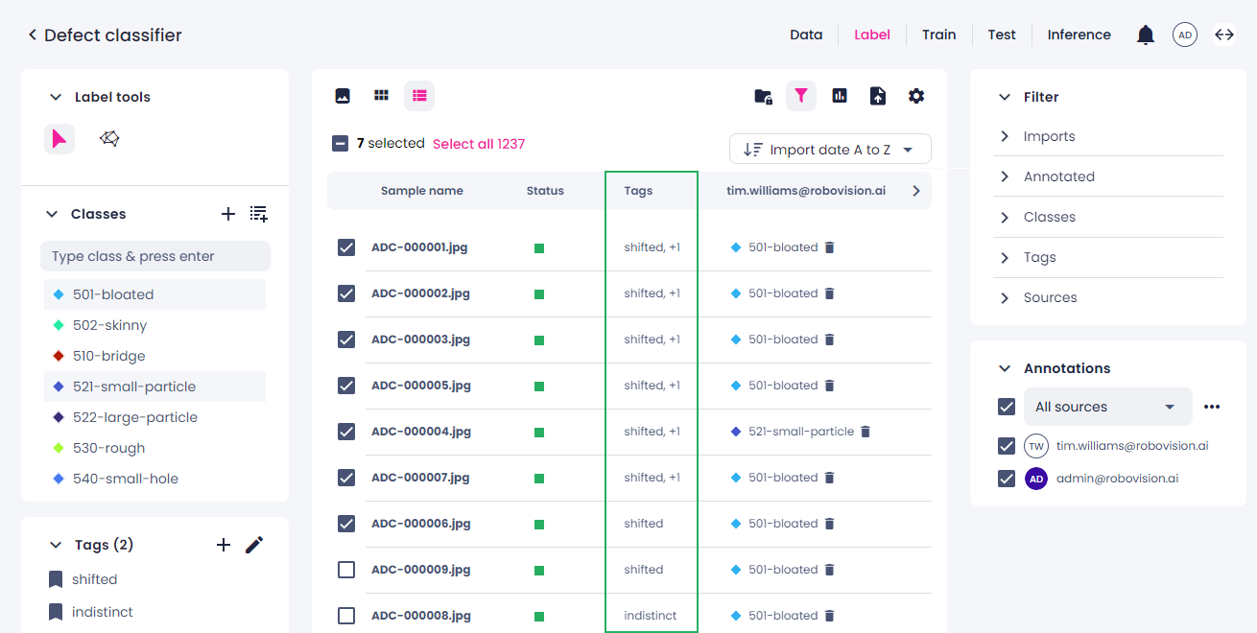
Task: Select the 501-bloated class
Action: pyautogui.click(x=154, y=294)
